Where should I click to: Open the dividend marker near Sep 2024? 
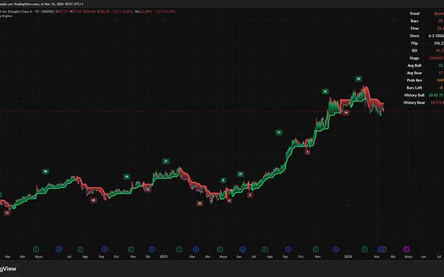pyautogui.click(x=104, y=249)
